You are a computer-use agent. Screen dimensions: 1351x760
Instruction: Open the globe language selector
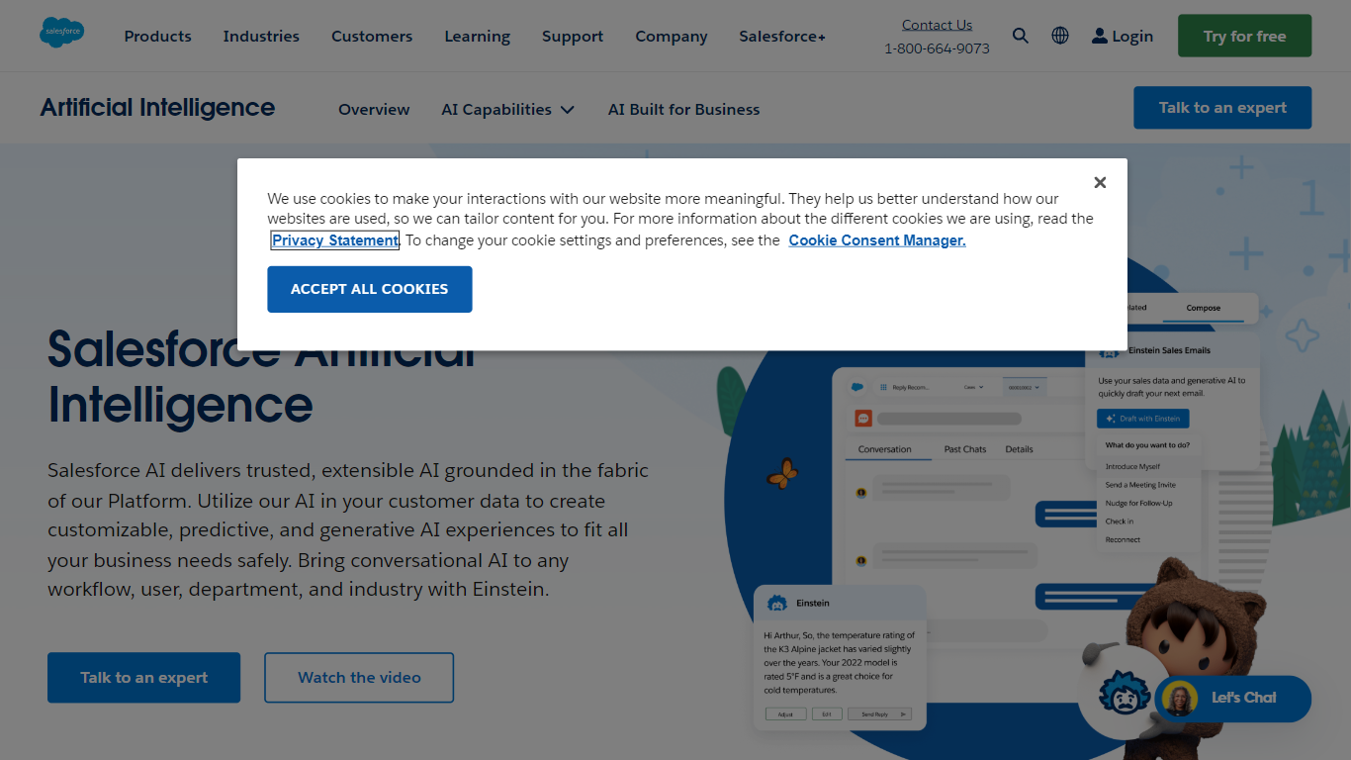[x=1060, y=36]
